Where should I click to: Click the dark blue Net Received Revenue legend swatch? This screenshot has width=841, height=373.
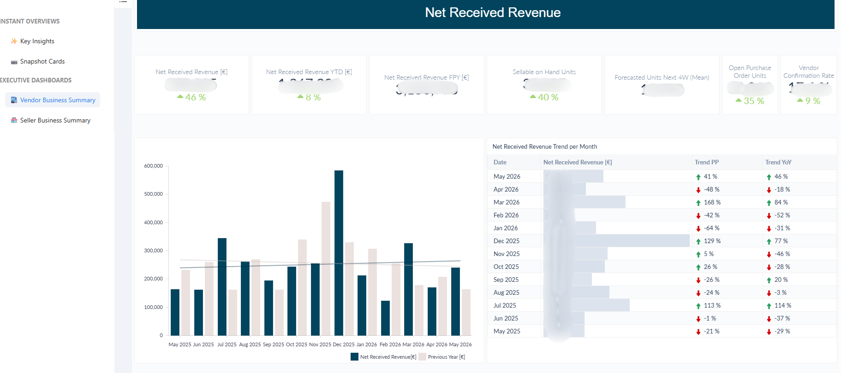354,357
